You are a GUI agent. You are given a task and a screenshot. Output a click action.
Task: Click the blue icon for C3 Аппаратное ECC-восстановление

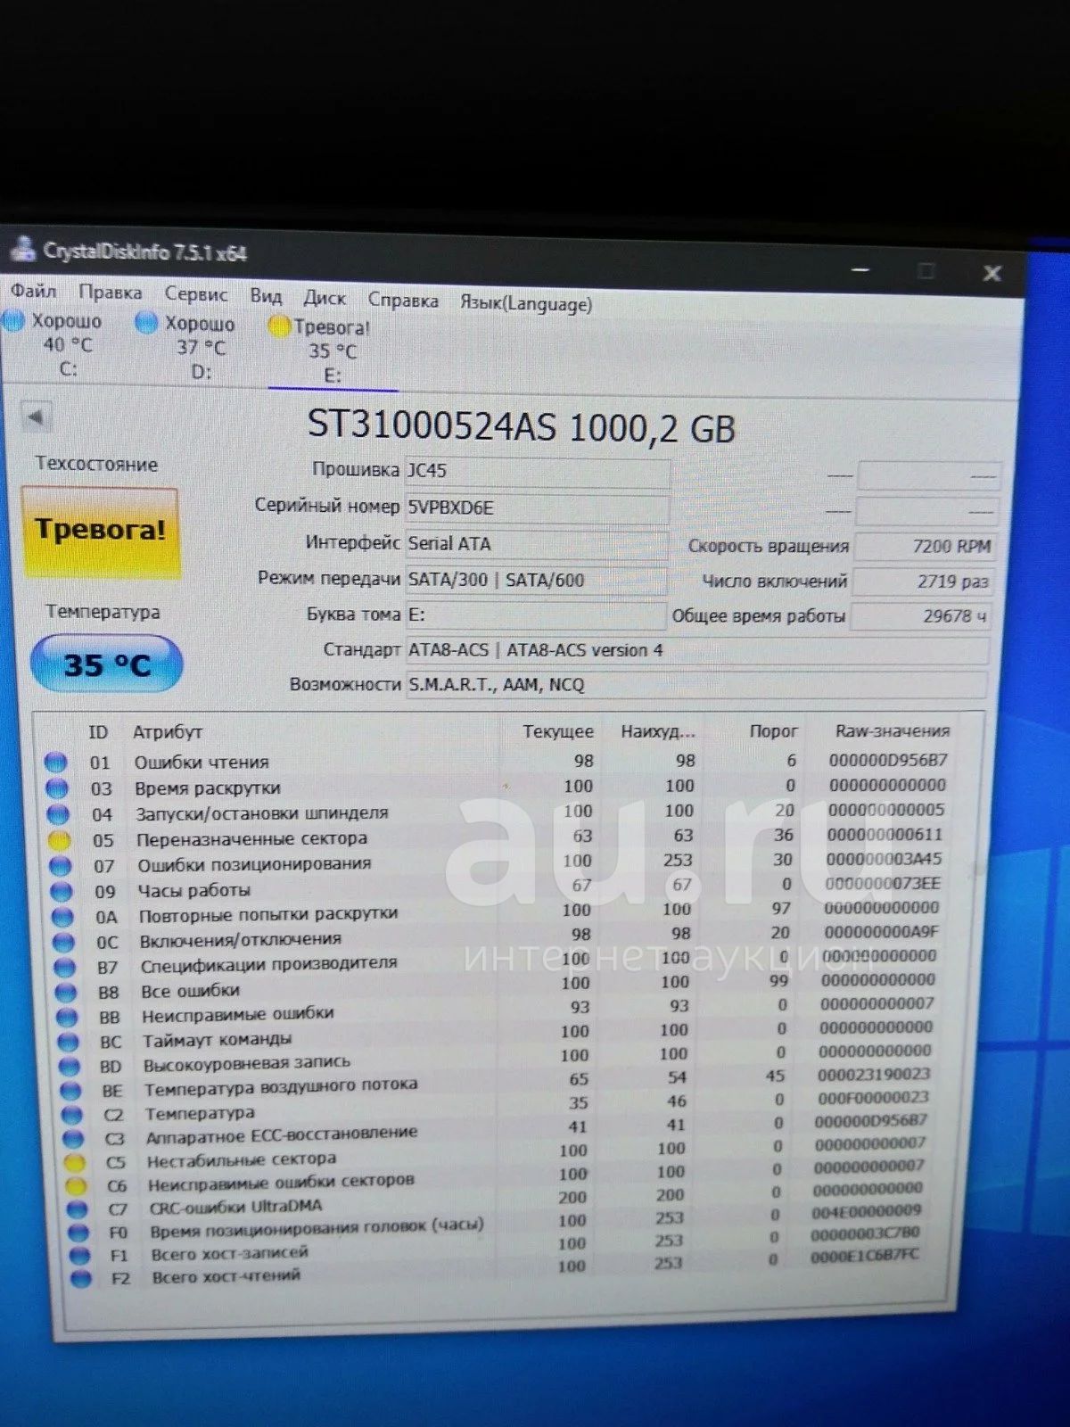[74, 1138]
